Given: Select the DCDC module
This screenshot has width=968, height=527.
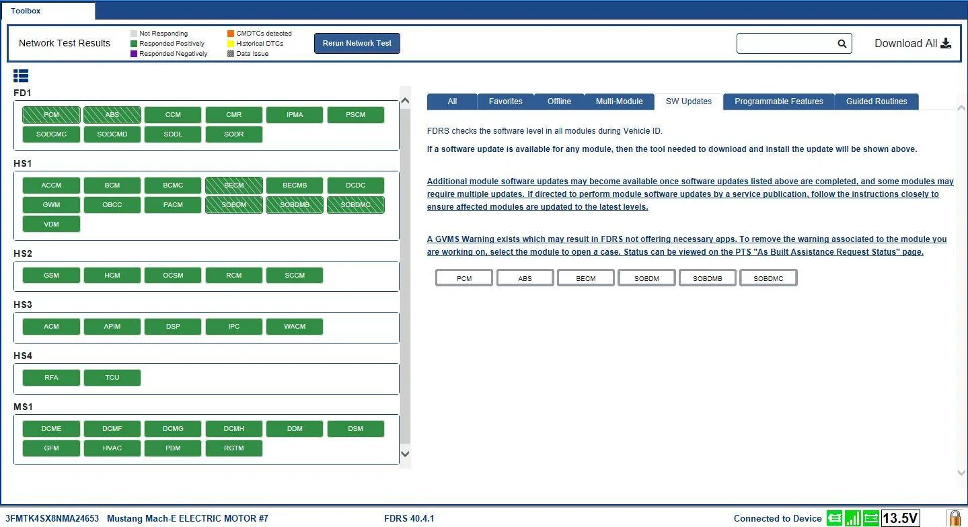Looking at the screenshot, I should tap(356, 186).
